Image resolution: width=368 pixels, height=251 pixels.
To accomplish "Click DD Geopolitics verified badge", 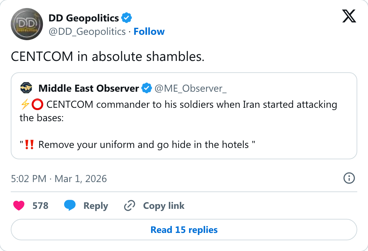I will coord(127,18).
